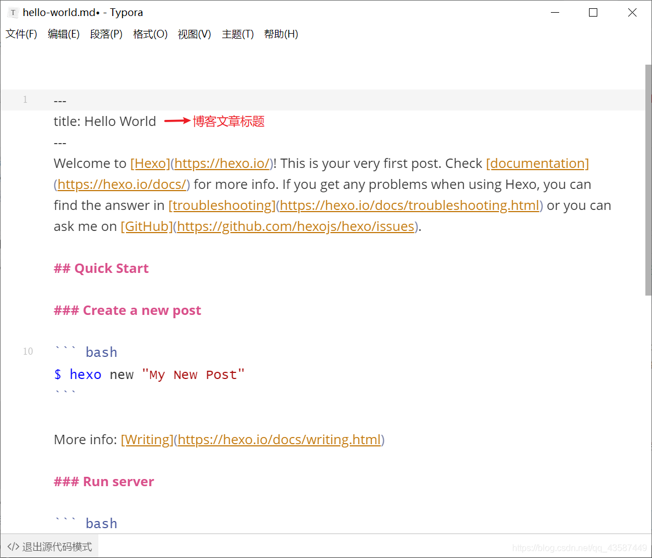Click the https://hexo.io/docs/writing.html URL
This screenshot has height=558, width=652.
point(280,440)
